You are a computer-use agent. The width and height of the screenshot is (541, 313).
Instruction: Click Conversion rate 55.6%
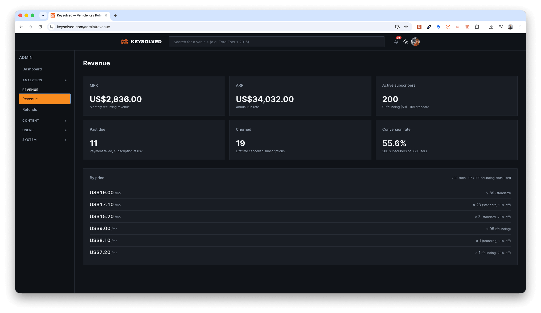click(x=394, y=143)
